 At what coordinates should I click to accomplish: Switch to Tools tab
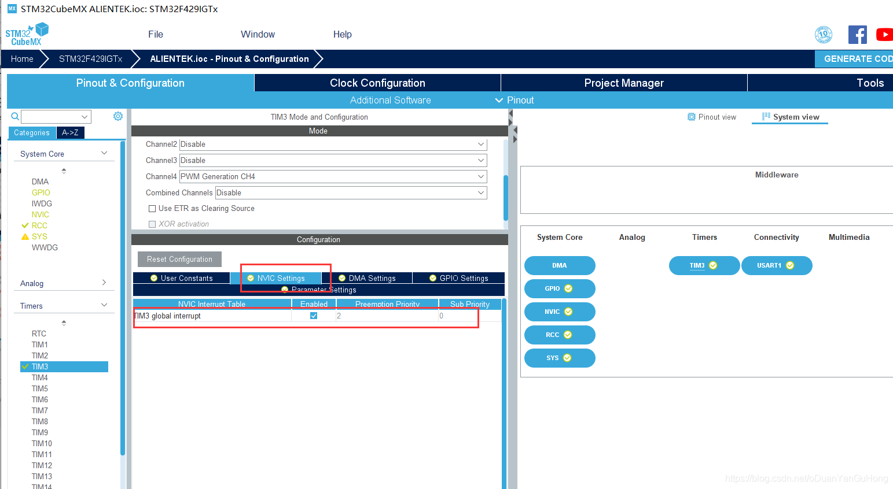[x=820, y=83]
